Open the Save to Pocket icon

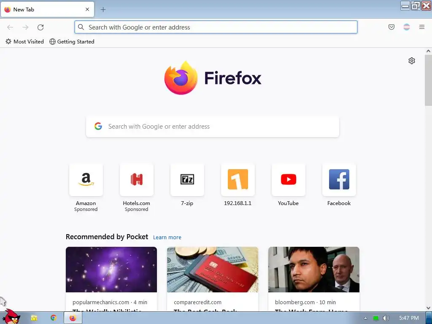[391, 27]
